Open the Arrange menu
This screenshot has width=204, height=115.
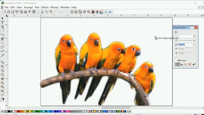pyautogui.click(x=28, y=7)
